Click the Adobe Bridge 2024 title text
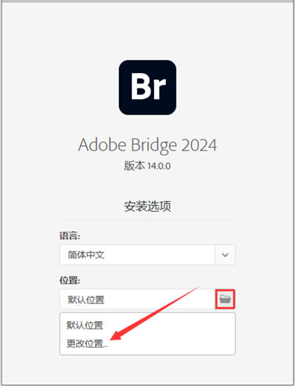This screenshot has height=386, width=295. (x=147, y=145)
